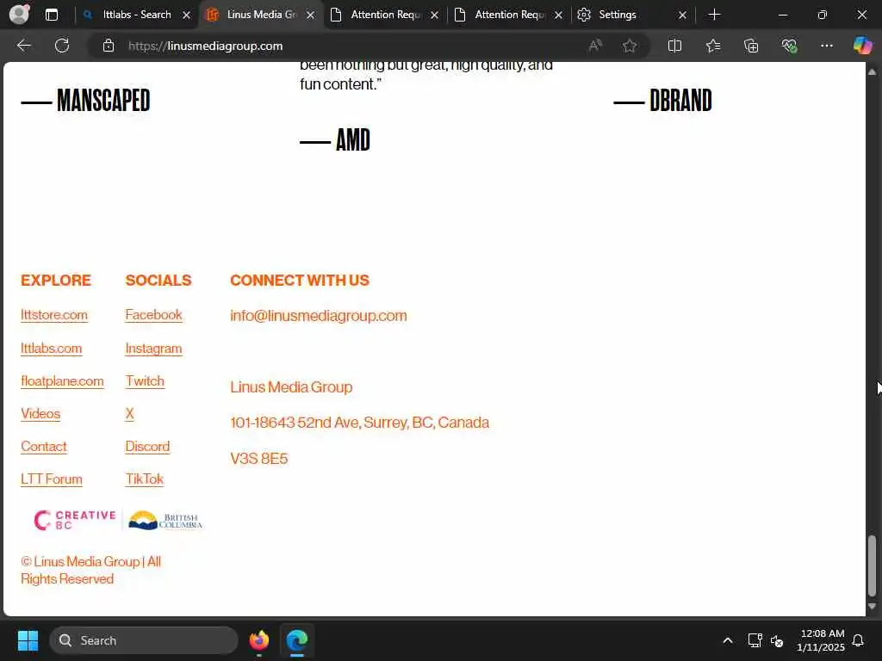
Task: Open the floatplane.com link
Action: click(62, 381)
